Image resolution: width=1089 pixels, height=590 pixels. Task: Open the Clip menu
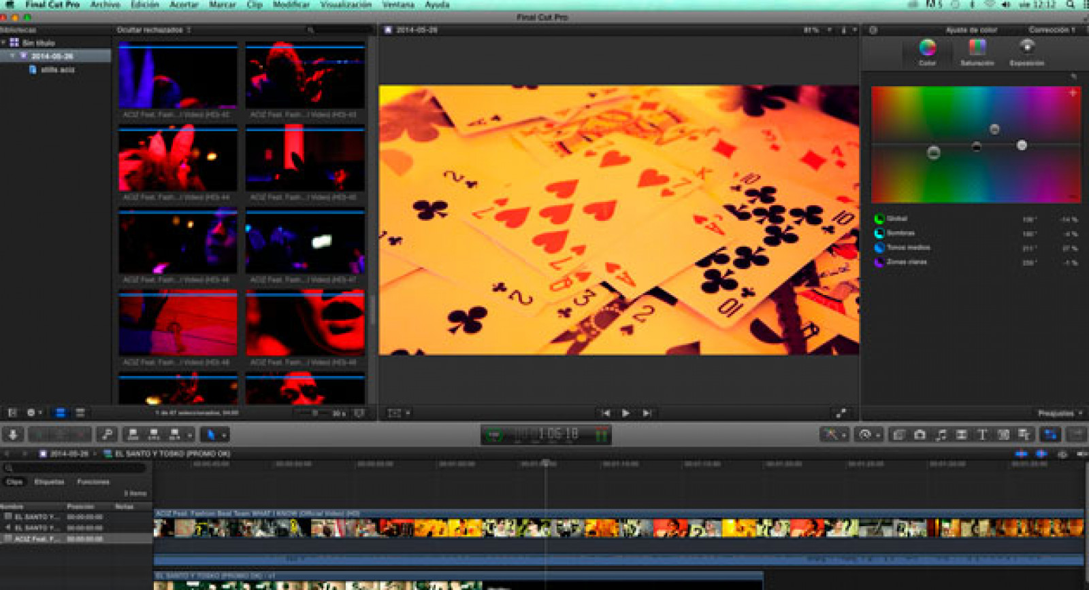click(255, 4)
